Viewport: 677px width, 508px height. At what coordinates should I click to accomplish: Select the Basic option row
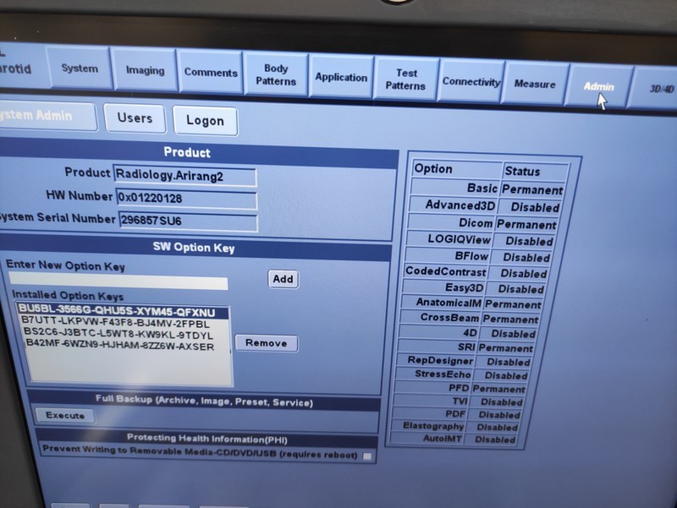pyautogui.click(x=487, y=188)
